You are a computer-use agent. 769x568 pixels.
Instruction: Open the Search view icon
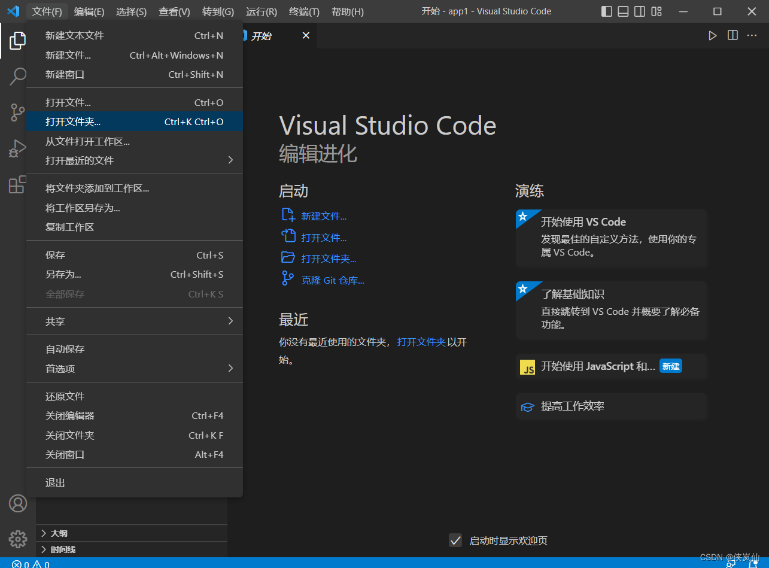(x=17, y=76)
